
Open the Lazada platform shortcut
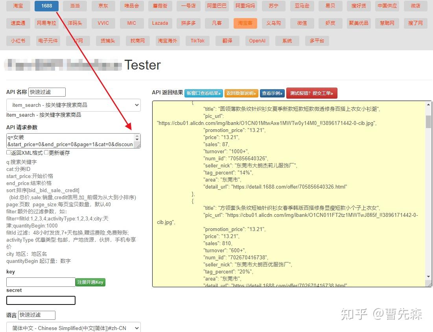click(160, 23)
